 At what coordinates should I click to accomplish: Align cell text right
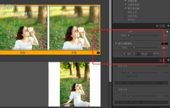(x=138, y=54)
